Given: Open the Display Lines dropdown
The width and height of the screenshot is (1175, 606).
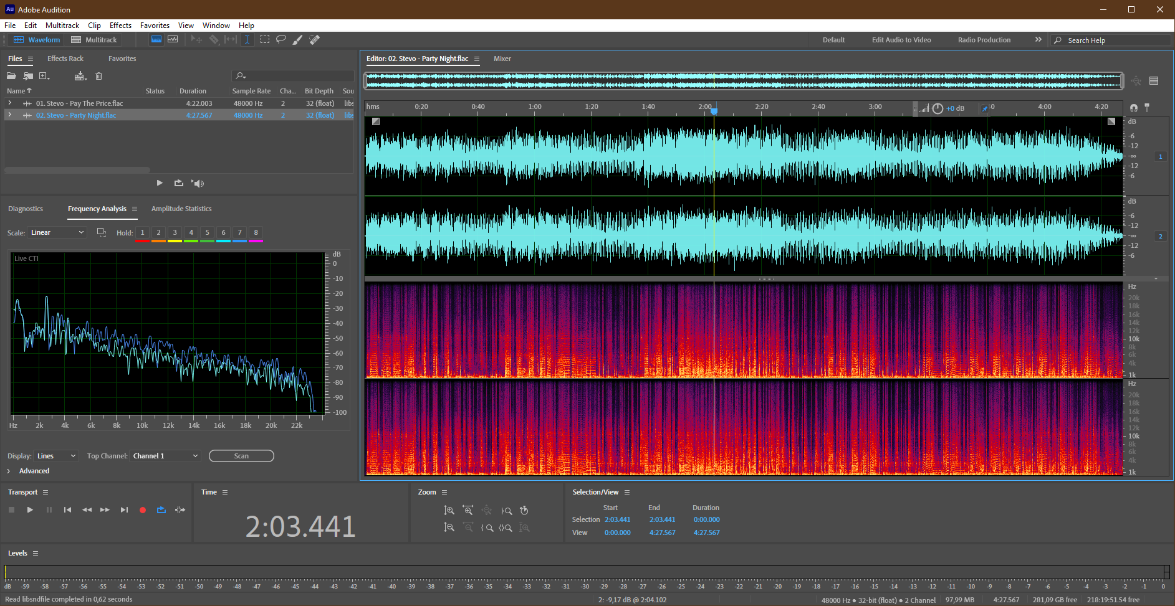Looking at the screenshot, I should coord(56,456).
